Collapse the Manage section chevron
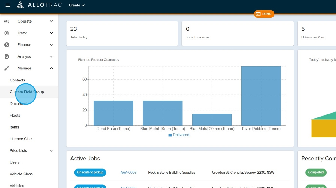The width and height of the screenshot is (336, 188). pyautogui.click(x=51, y=68)
